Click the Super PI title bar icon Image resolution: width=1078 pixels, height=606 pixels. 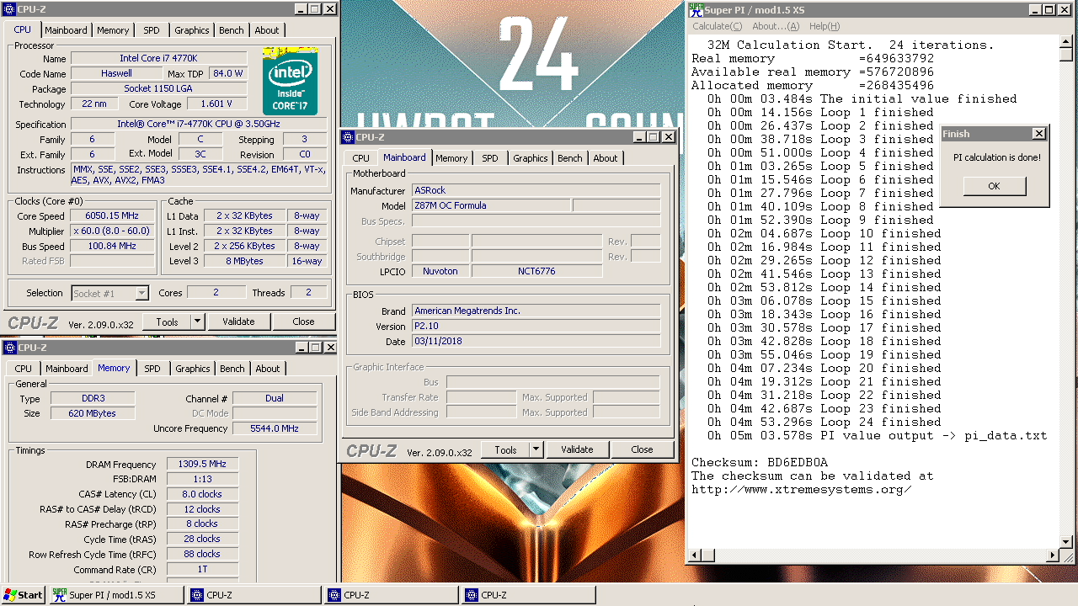[x=696, y=10]
